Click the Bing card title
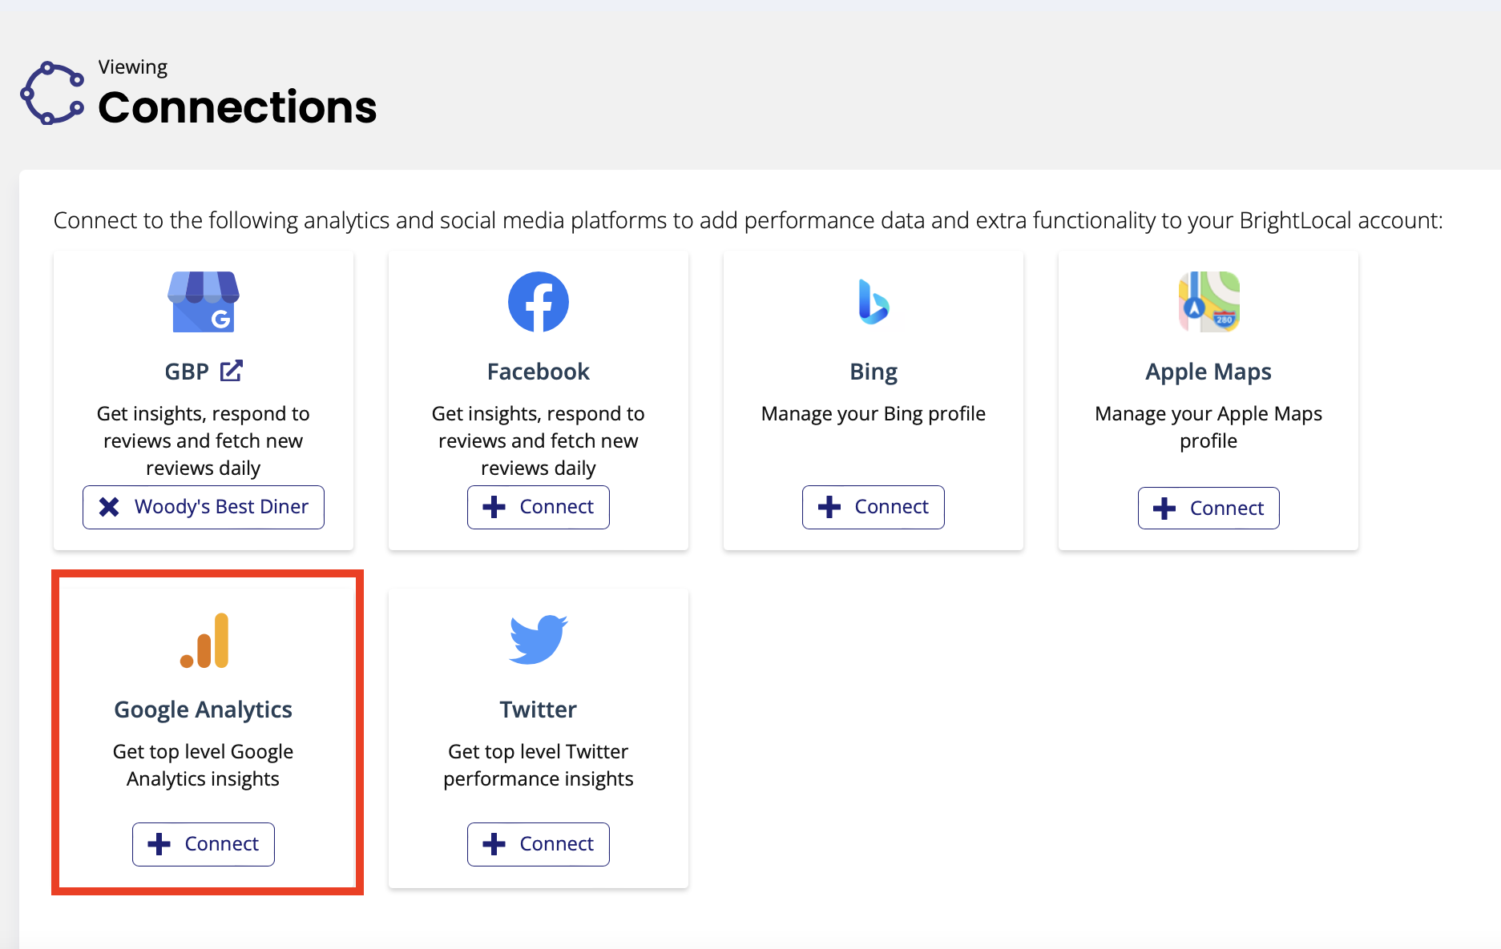The image size is (1501, 949). [874, 372]
